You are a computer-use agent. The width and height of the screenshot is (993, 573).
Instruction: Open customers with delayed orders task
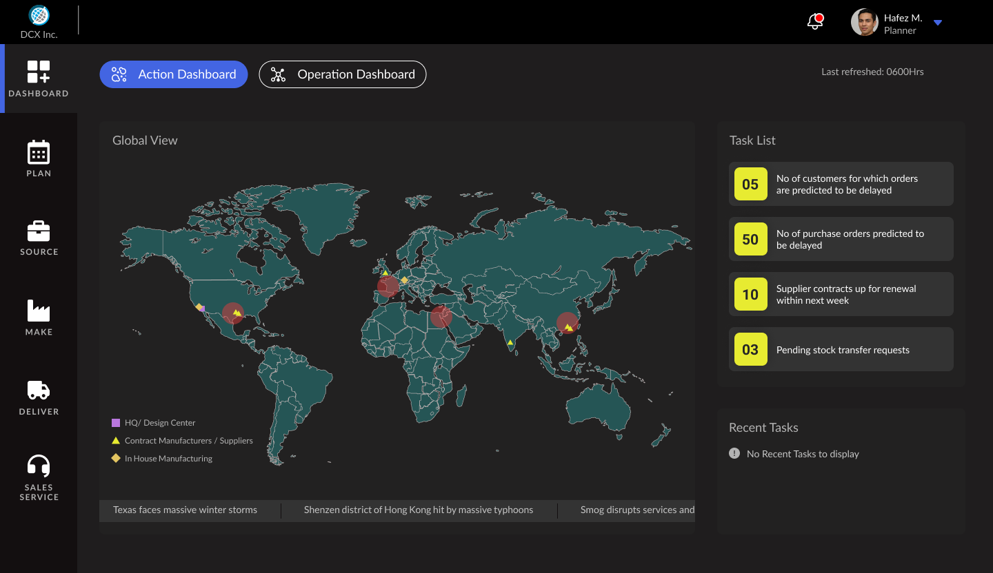(841, 184)
